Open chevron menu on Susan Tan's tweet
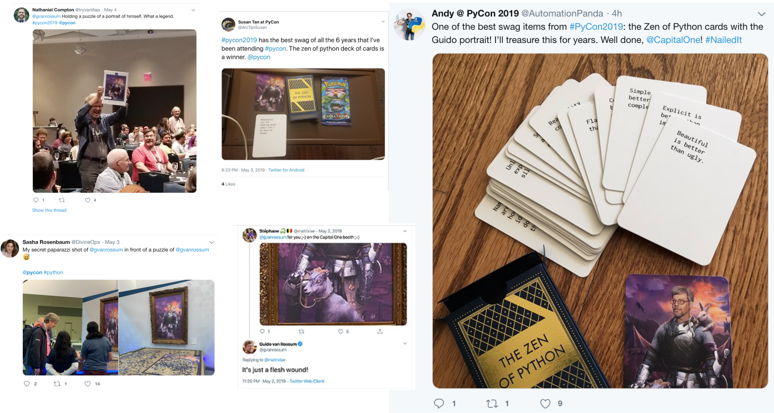 (383, 21)
